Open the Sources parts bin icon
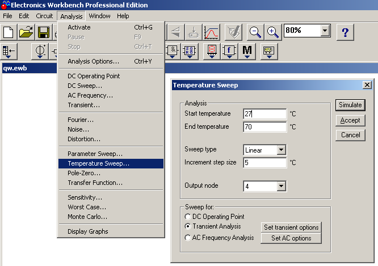The width and height of the screenshot is (378, 266). tap(40, 51)
